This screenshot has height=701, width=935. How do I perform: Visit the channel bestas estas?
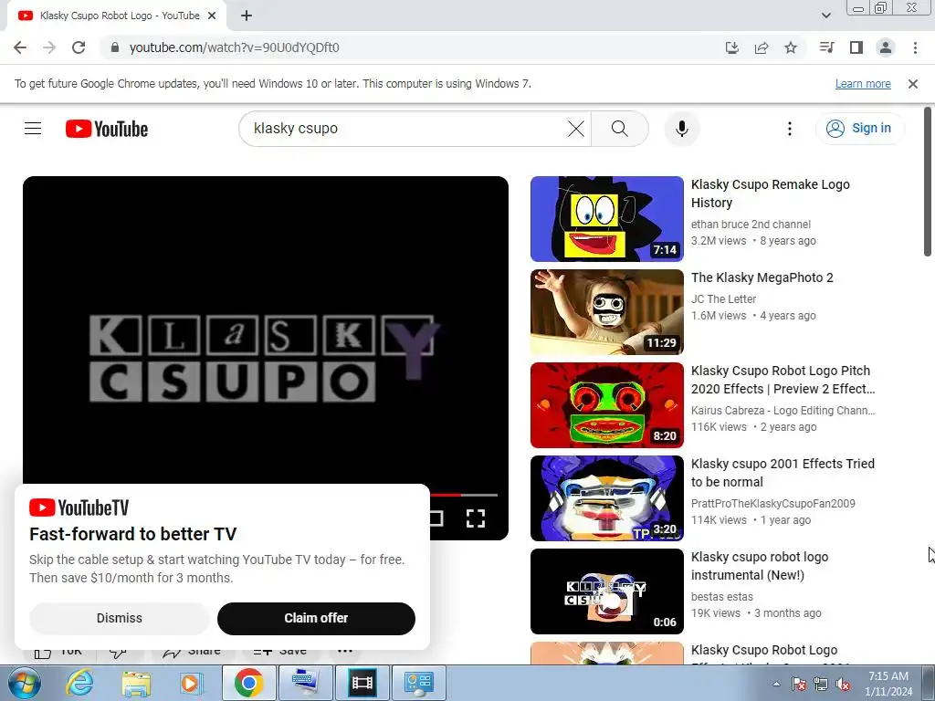721,597
